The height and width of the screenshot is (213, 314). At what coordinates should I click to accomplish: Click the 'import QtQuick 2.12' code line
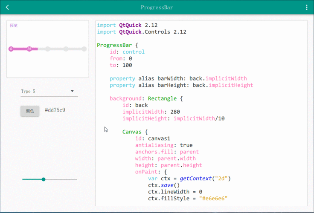point(127,25)
